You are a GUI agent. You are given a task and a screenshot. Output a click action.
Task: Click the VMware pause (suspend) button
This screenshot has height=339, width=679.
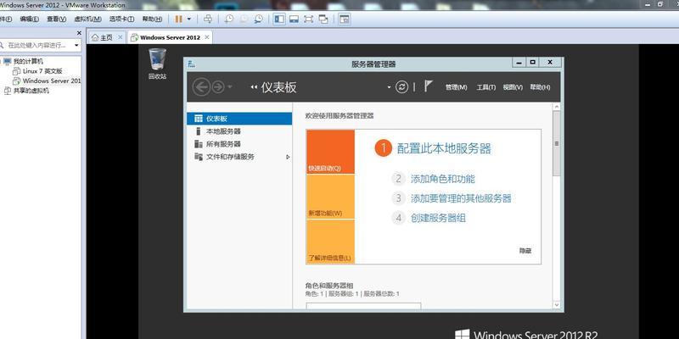(x=178, y=19)
